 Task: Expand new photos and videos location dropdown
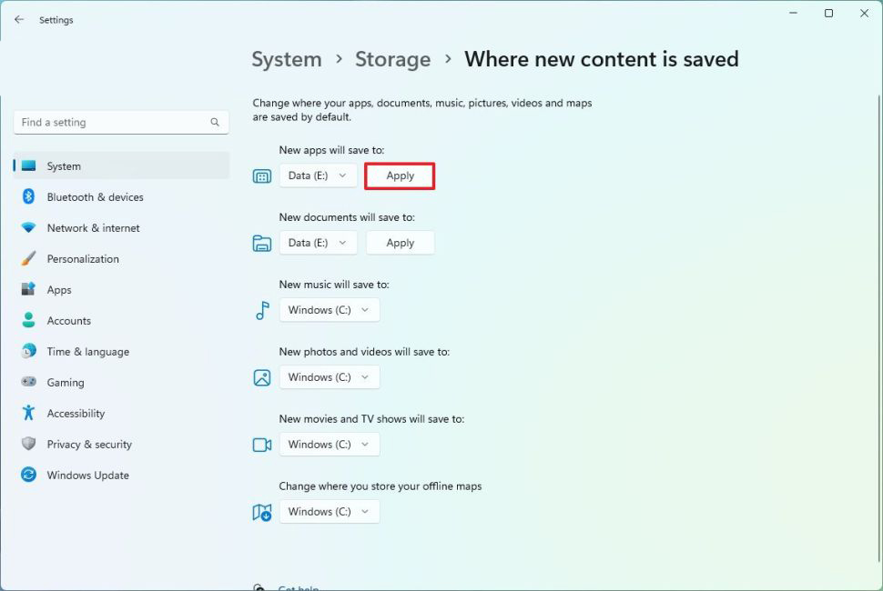click(329, 377)
